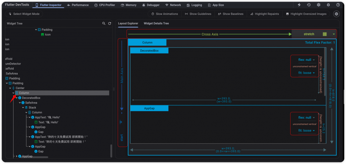Toggle Show Baselines
The width and height of the screenshot is (346, 164).
(230, 14)
